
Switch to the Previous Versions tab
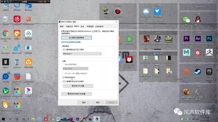click(99, 26)
